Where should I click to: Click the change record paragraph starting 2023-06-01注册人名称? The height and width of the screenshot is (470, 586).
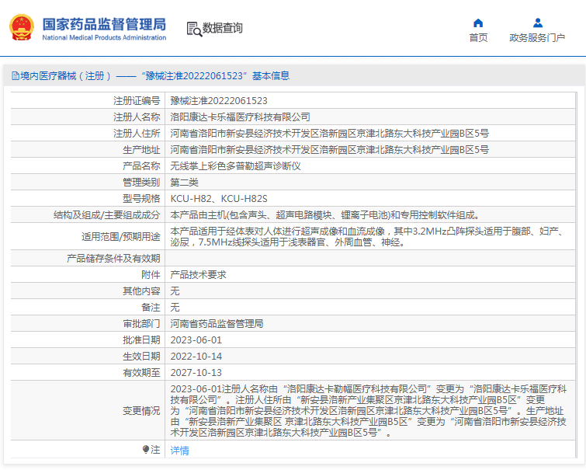(369, 410)
